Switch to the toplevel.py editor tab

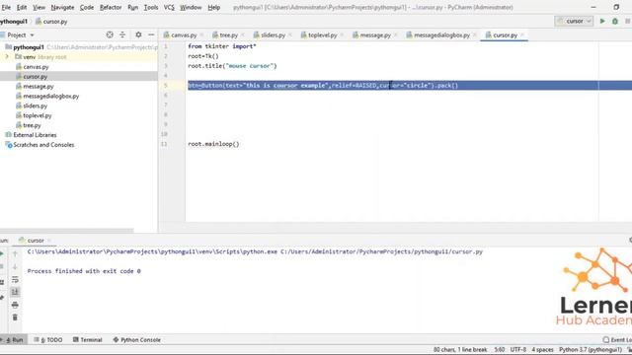322,35
